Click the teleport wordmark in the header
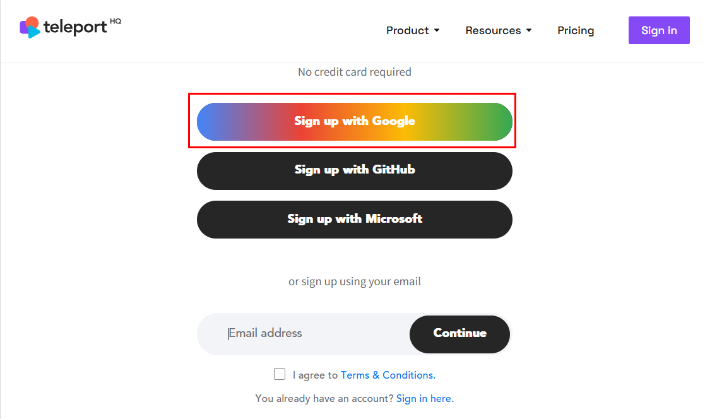The width and height of the screenshot is (705, 419). pyautogui.click(x=75, y=27)
